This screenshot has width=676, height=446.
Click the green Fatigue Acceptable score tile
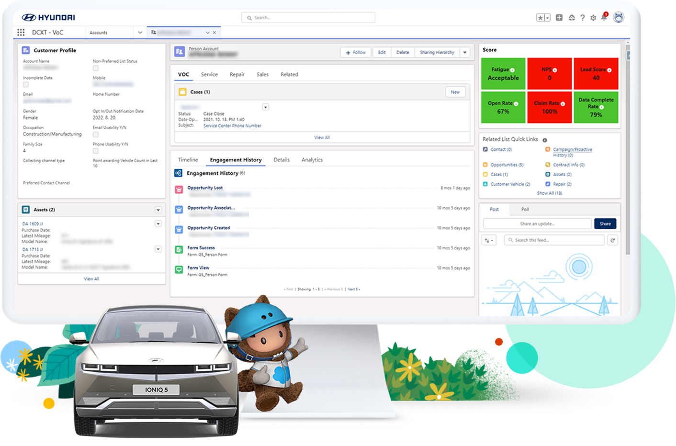pos(503,74)
